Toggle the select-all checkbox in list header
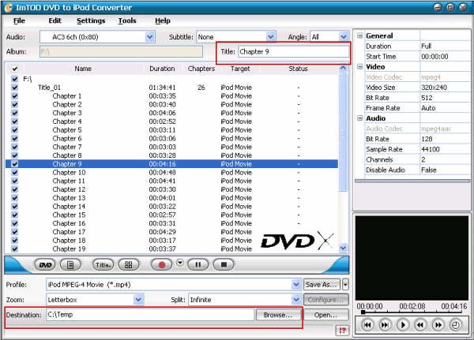The image size is (474, 340). [x=14, y=69]
